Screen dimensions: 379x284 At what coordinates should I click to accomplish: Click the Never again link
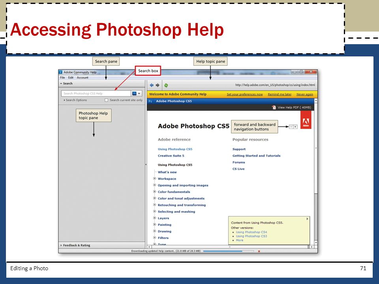tap(304, 94)
